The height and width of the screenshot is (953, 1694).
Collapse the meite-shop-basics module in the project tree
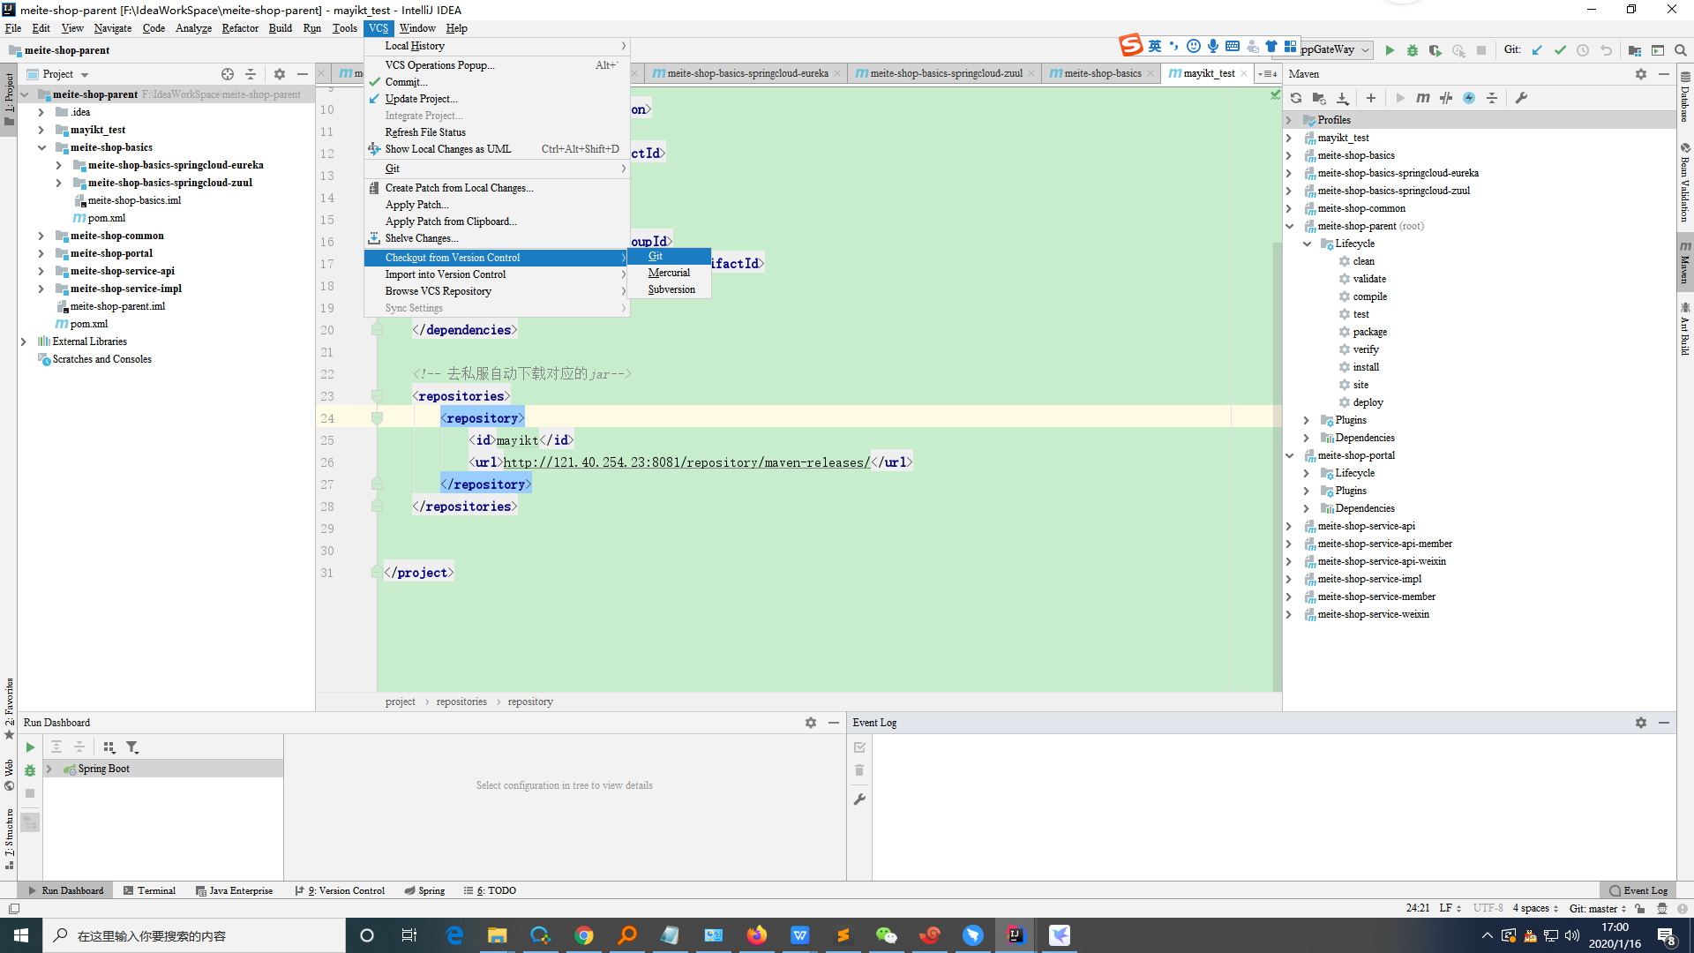41,147
